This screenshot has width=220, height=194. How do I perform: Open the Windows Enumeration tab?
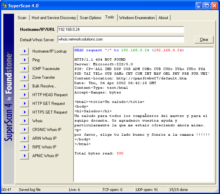tap(137, 18)
